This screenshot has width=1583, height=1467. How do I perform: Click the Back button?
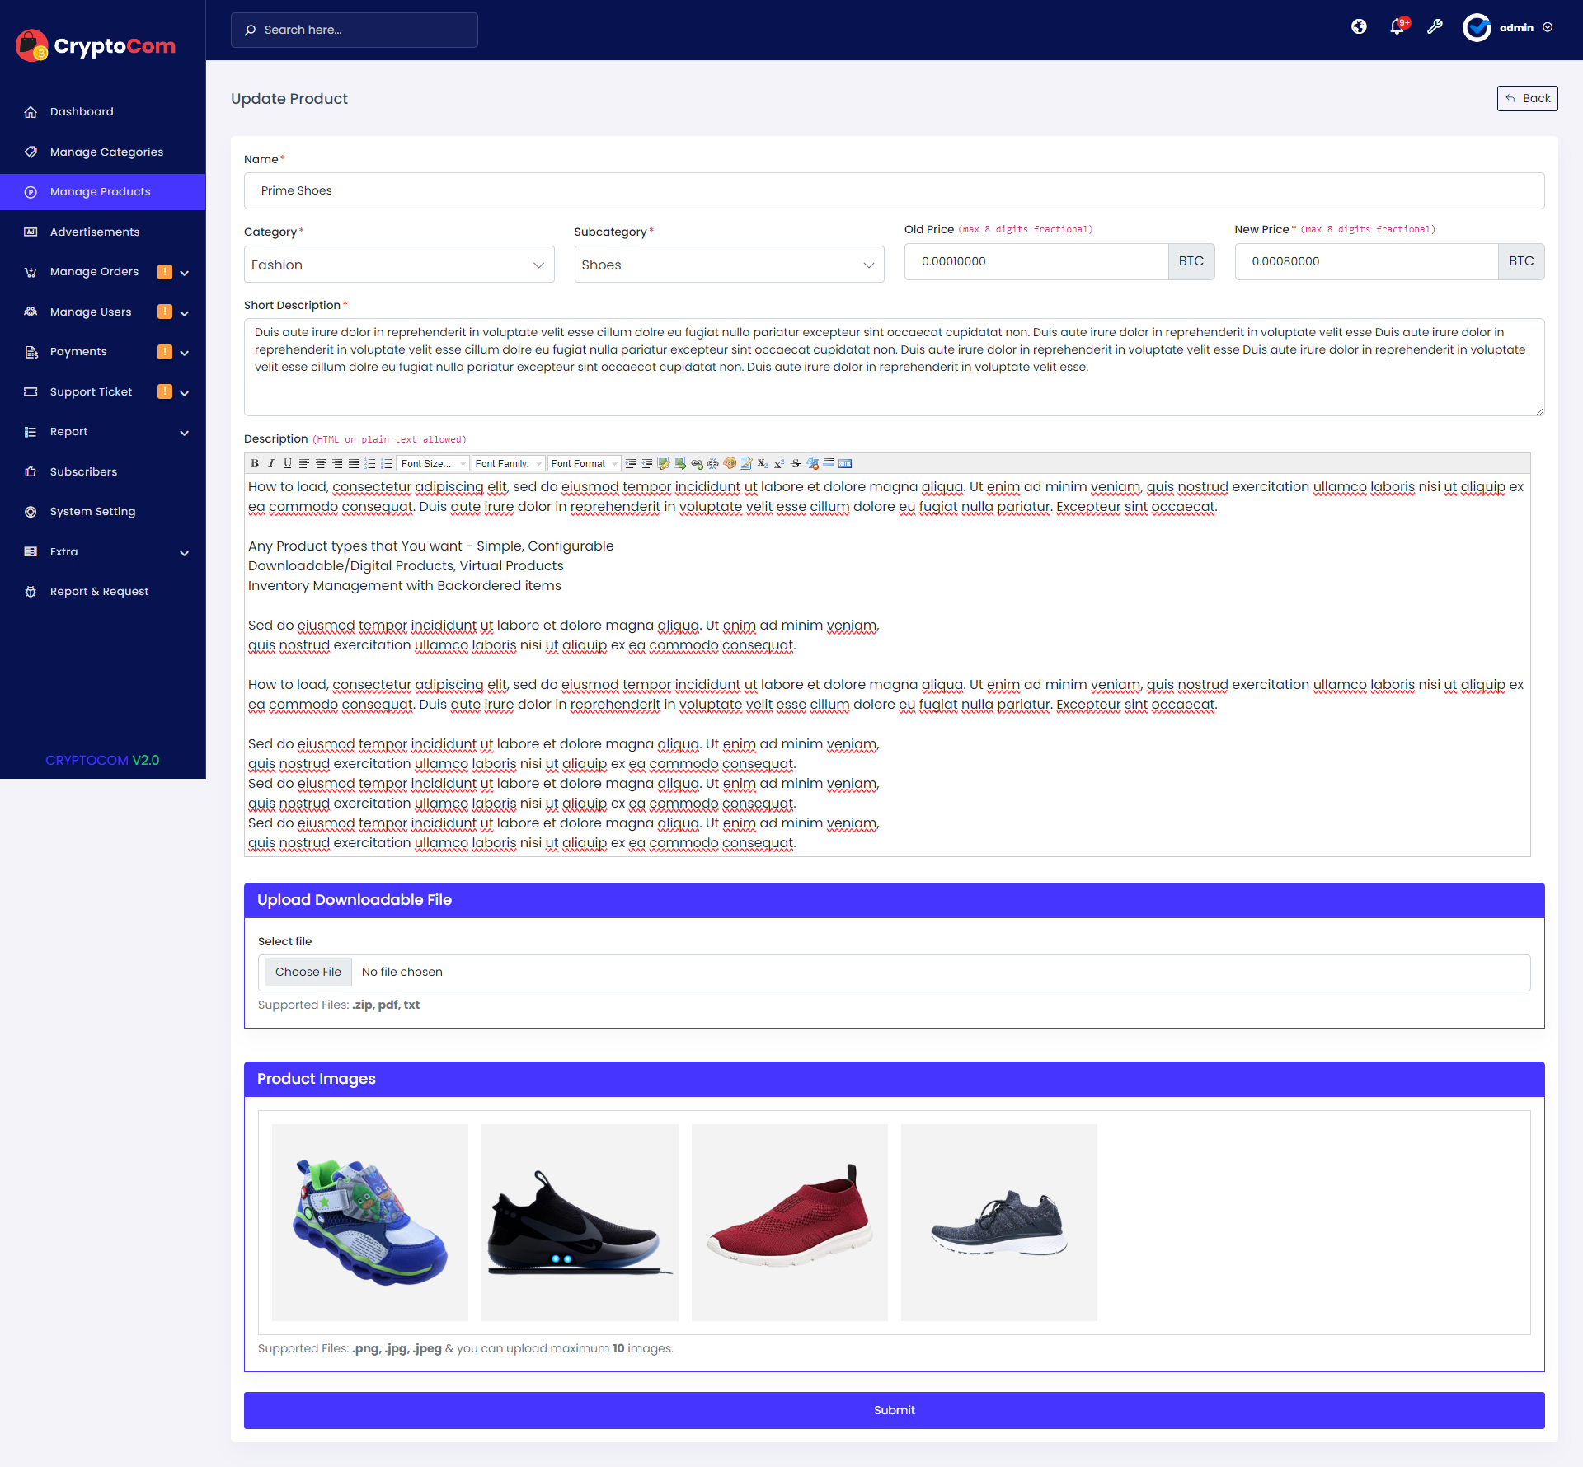pyautogui.click(x=1527, y=98)
